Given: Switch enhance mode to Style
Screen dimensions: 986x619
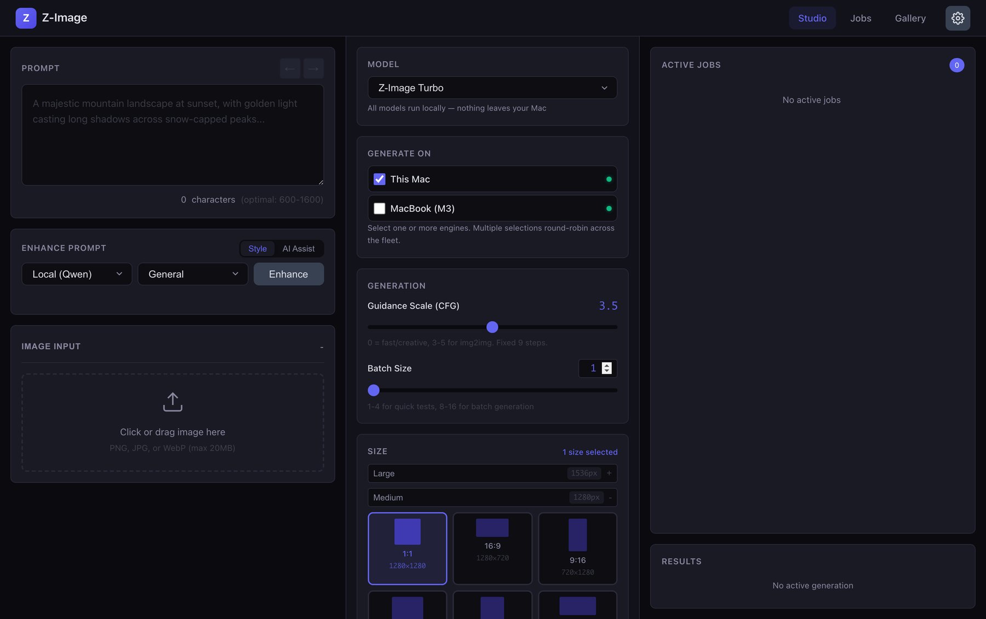Looking at the screenshot, I should click(257, 248).
